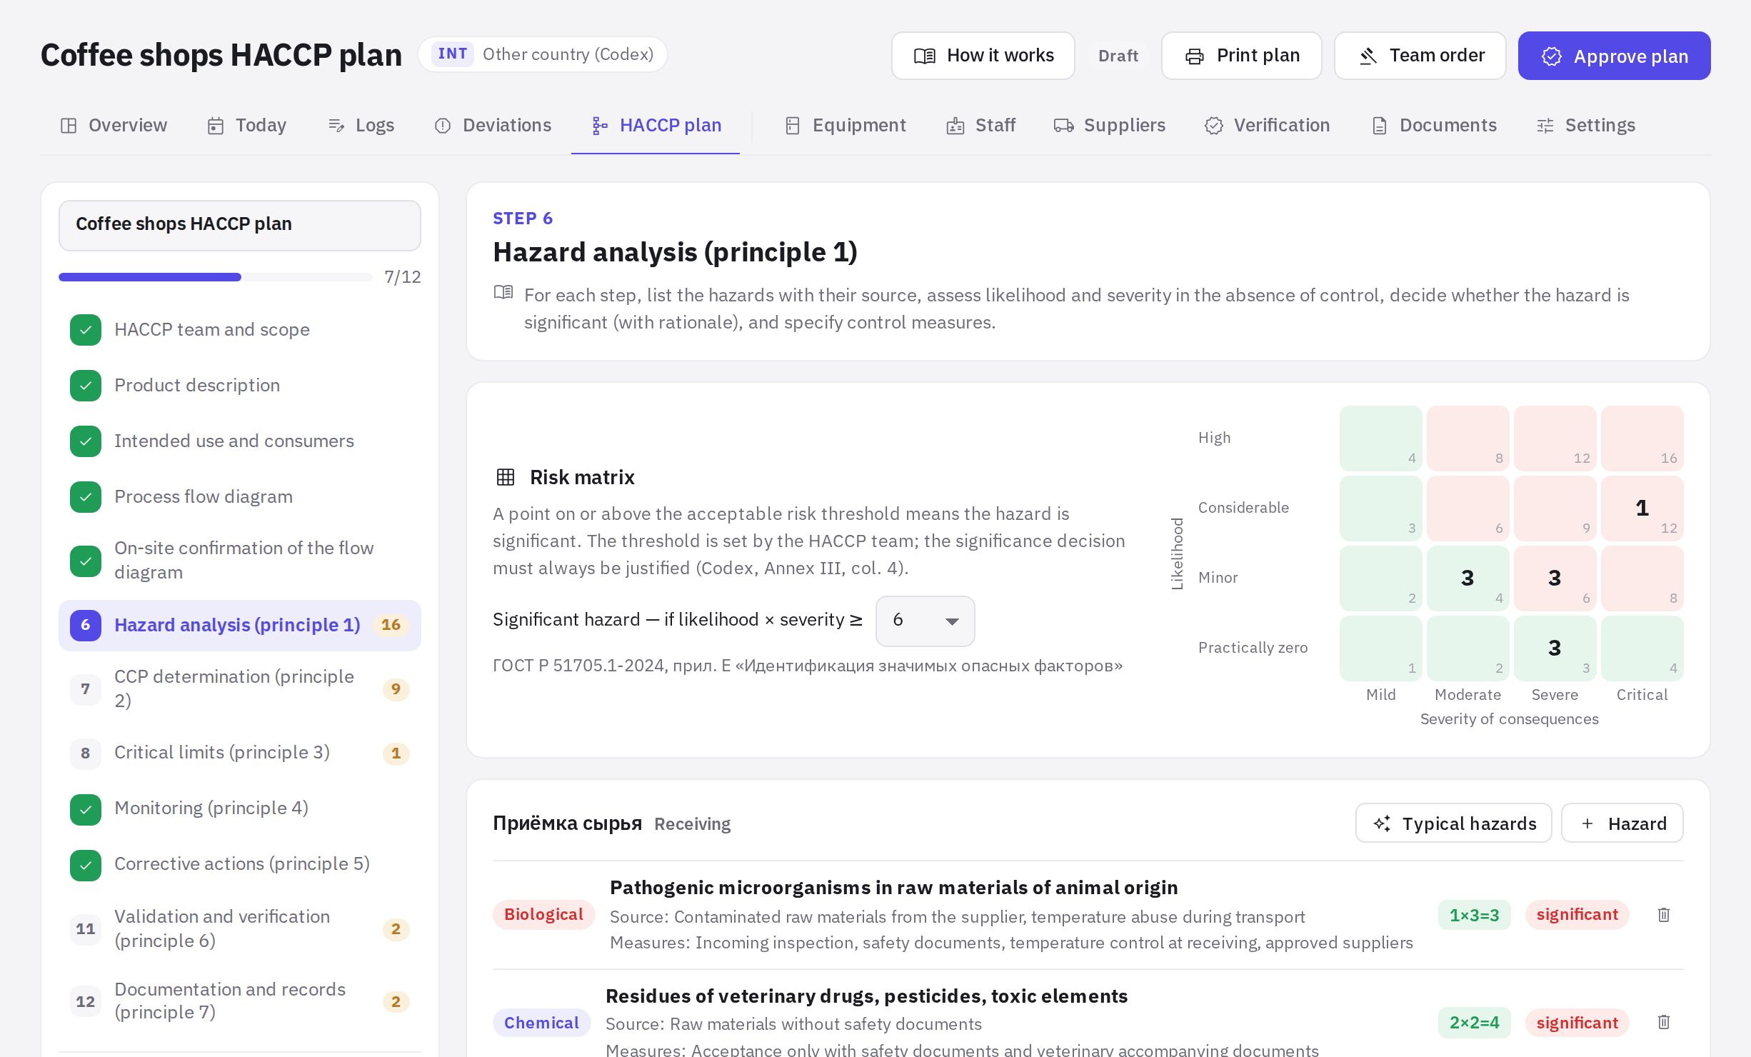The width and height of the screenshot is (1751, 1057).
Task: Open Corrective actions (principle 5) step
Action: [x=240, y=864]
